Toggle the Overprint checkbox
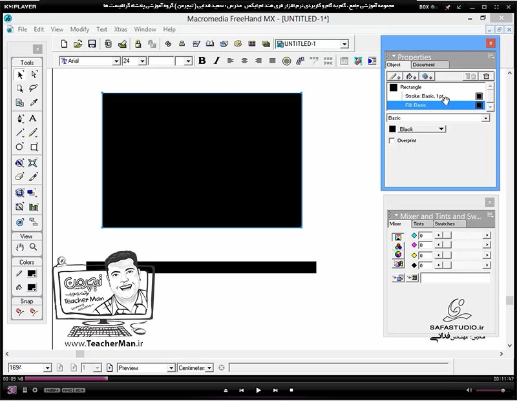Image resolution: width=517 pixels, height=401 pixels. click(x=392, y=141)
